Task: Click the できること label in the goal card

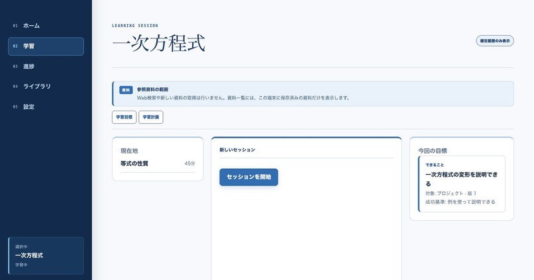Action: (435, 165)
